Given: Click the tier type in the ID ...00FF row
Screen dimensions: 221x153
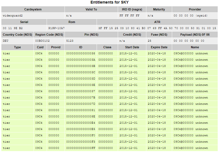Looking at the screenshot, I should pos(6,148).
